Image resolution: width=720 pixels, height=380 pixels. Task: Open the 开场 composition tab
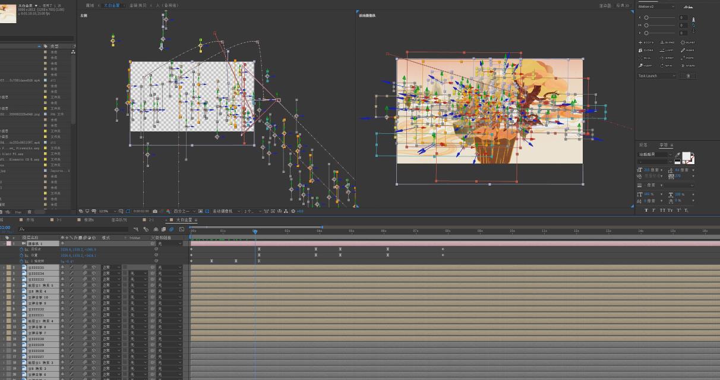30,219
